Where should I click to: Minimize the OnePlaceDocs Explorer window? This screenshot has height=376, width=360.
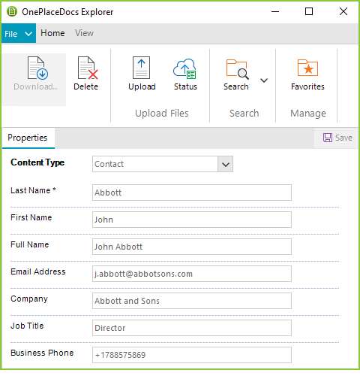coord(275,11)
